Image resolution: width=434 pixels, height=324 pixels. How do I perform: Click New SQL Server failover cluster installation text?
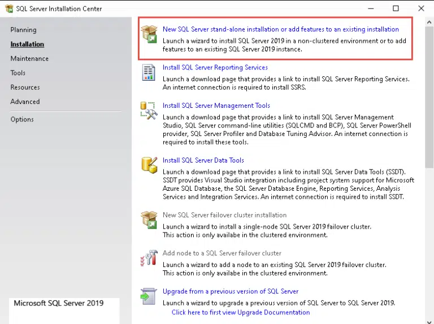pyautogui.click(x=224, y=215)
